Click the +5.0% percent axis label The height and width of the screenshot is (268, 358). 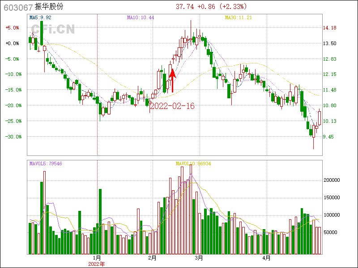coord(13,28)
